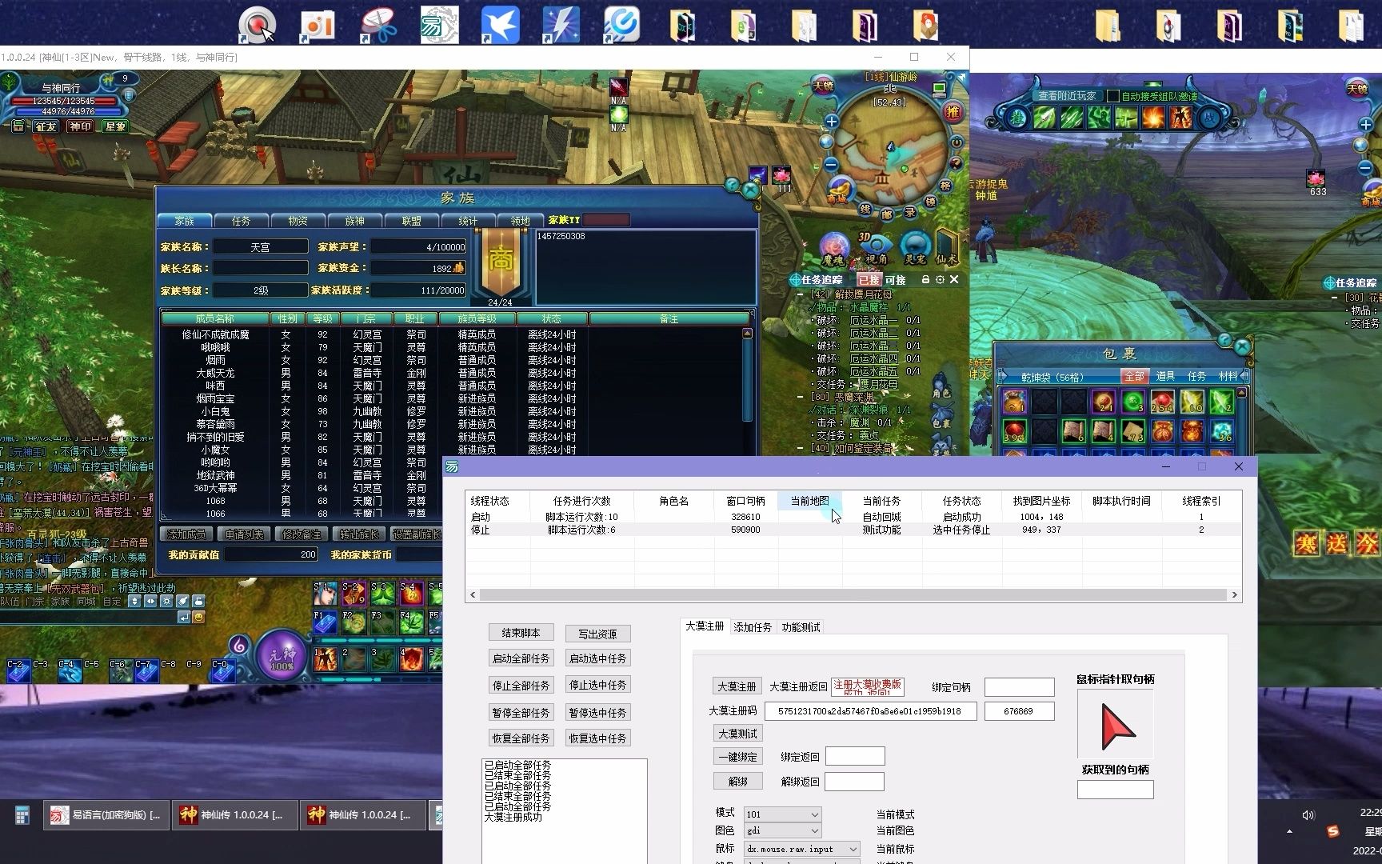Open the 榜 ranking icon on minimap
Screen dimensions: 1382x864
pyautogui.click(x=945, y=185)
